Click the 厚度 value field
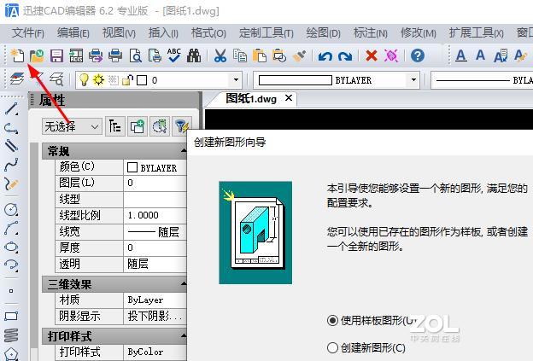533x361 pixels. 155,247
